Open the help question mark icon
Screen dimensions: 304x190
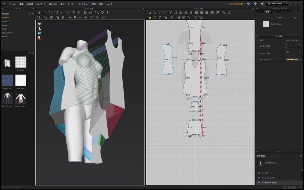255,4
